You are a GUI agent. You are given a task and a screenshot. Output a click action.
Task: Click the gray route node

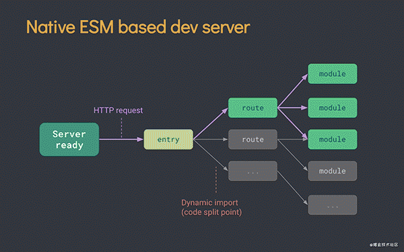(x=252, y=139)
